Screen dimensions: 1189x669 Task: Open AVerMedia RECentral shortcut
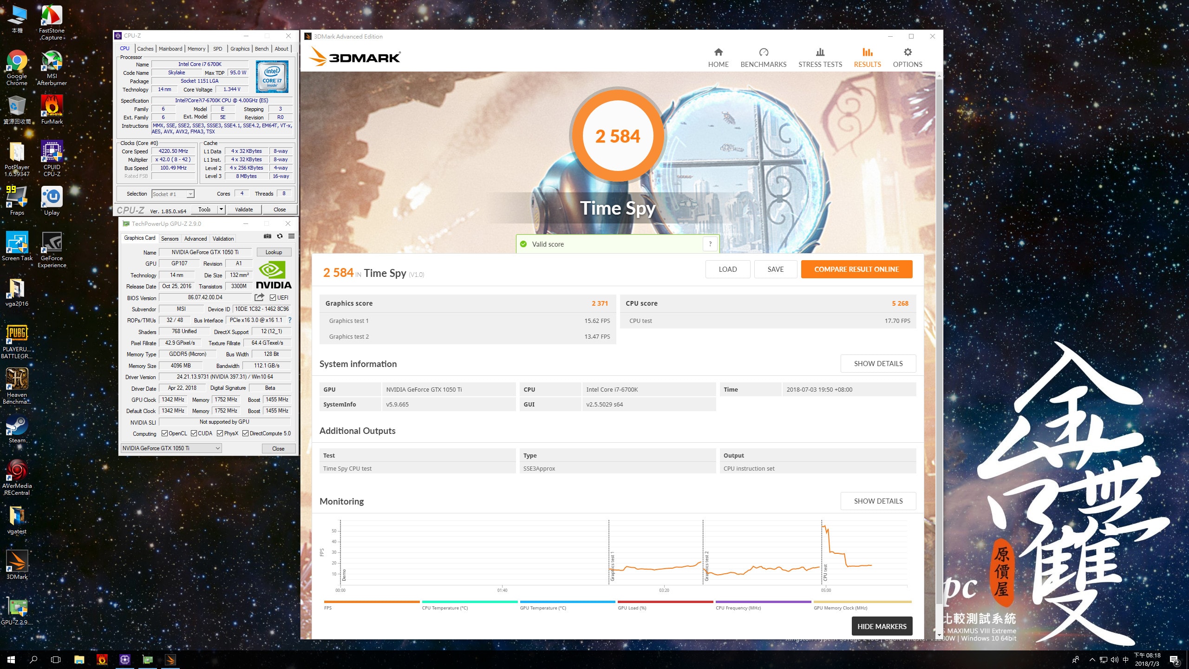[x=17, y=477]
